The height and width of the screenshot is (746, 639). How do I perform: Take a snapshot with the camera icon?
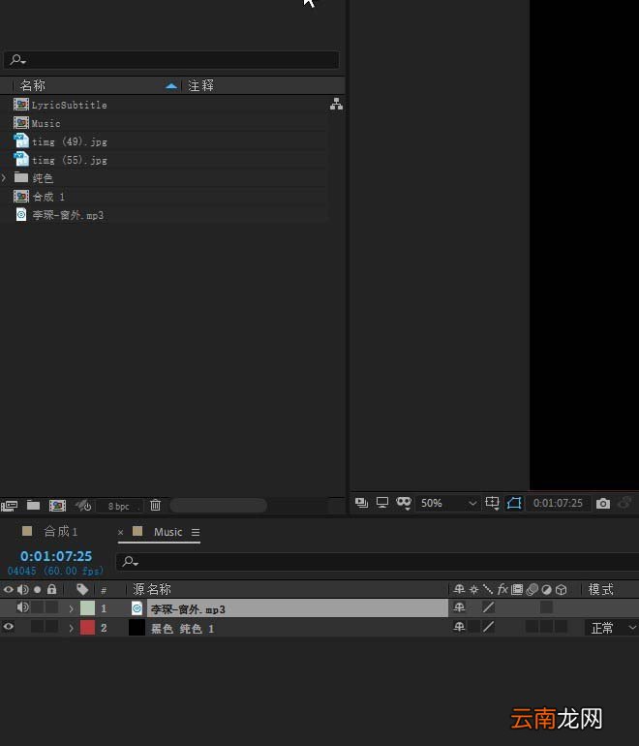[603, 504]
